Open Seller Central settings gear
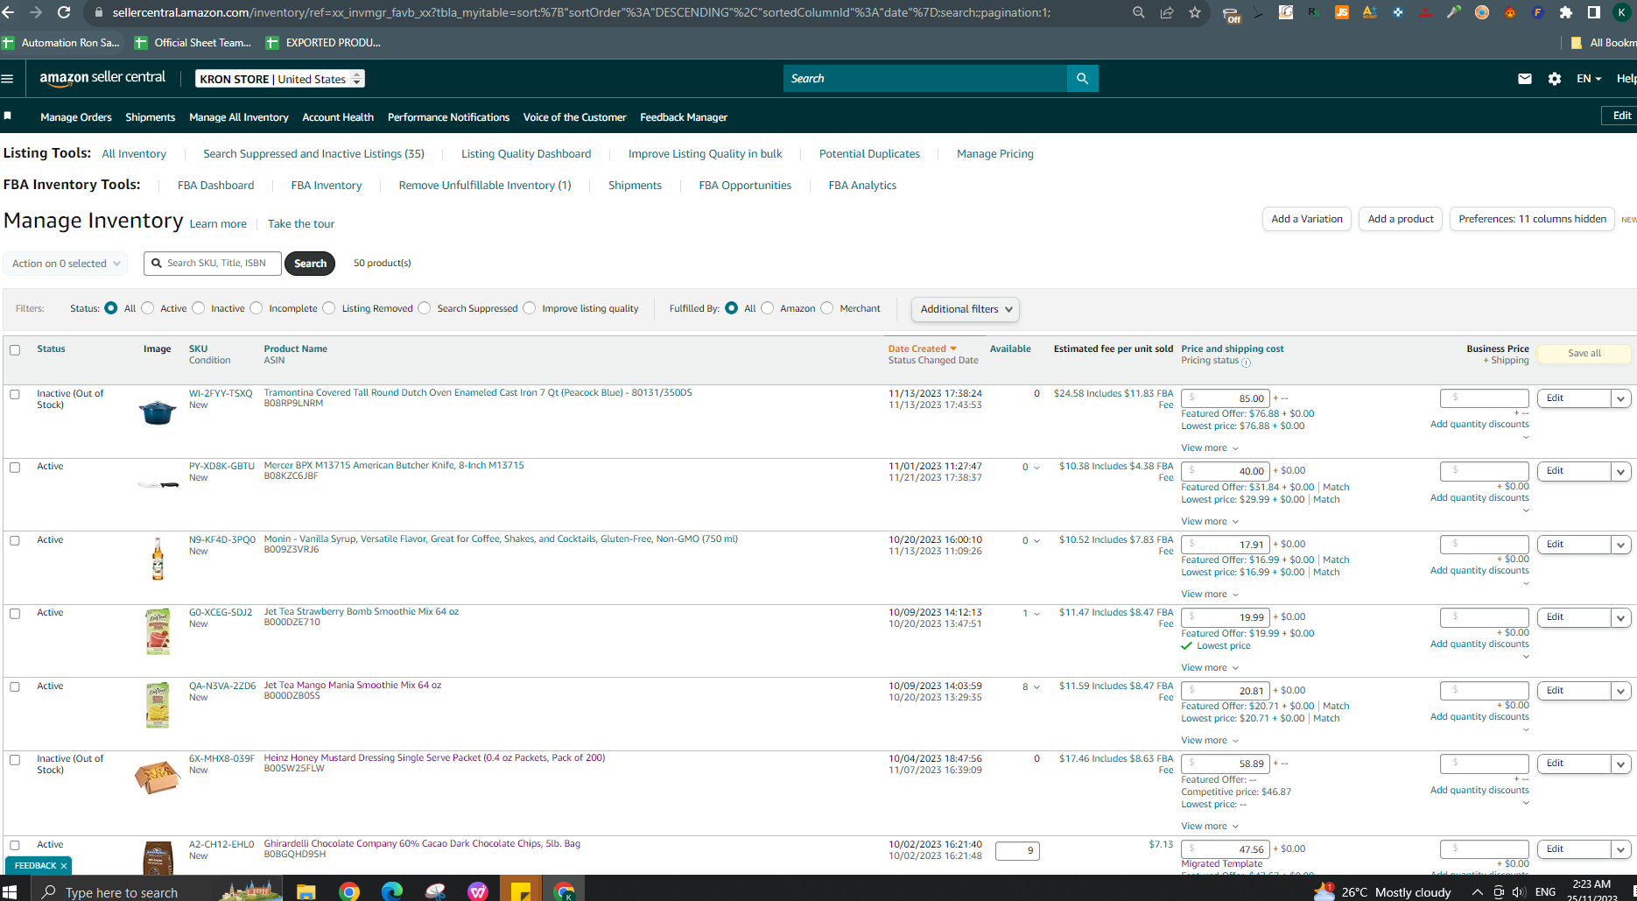This screenshot has height=901, width=1637. pos(1555,79)
